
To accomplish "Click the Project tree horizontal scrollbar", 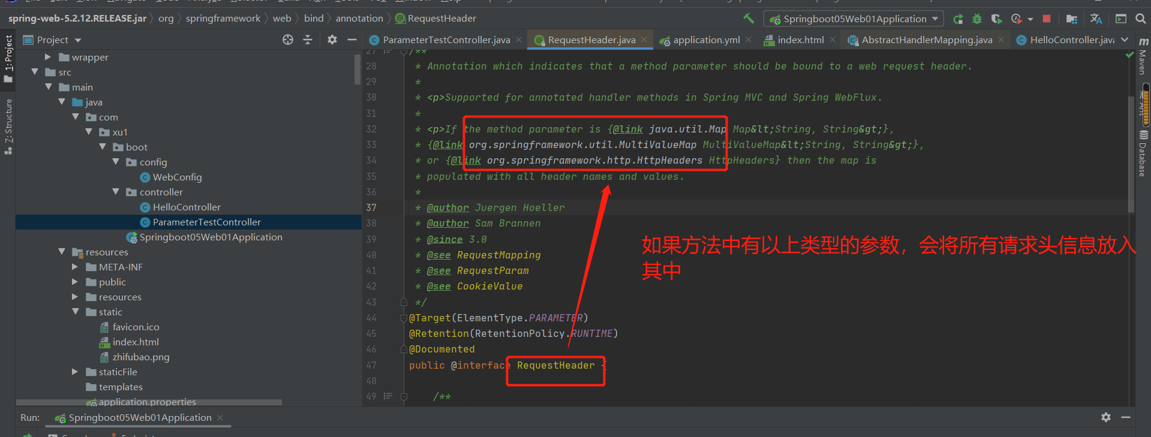I will [x=149, y=402].
